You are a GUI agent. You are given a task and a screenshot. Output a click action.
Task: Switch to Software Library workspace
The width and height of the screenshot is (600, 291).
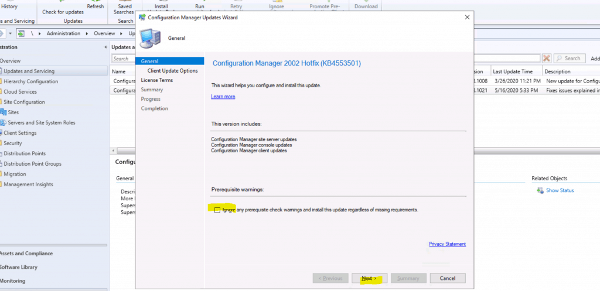point(18,268)
